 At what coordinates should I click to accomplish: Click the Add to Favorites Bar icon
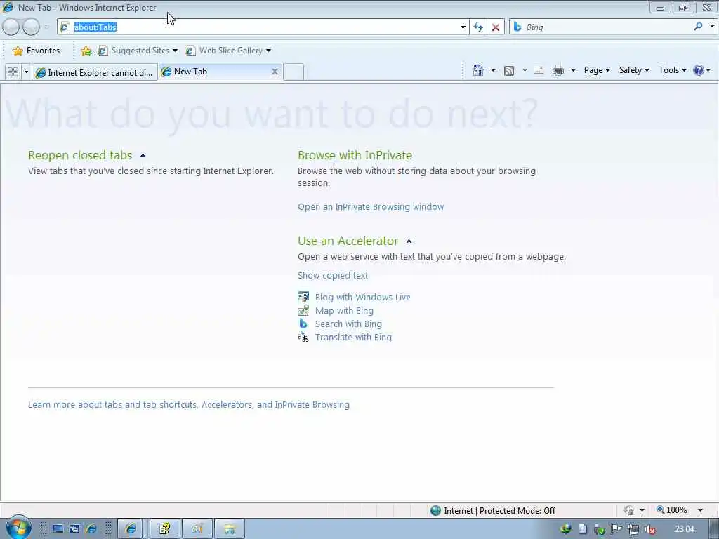[86, 51]
